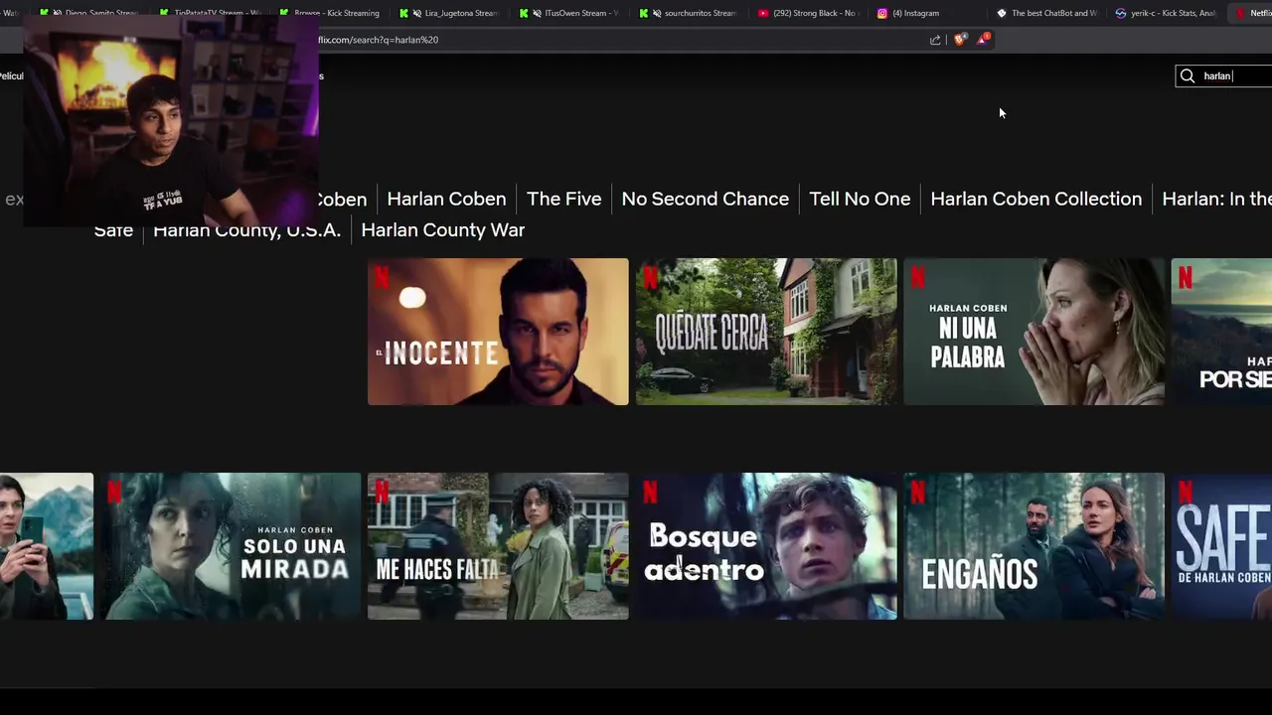1272x715 pixels.
Task: Switch to the ITusOwen Stream tab
Action: tap(571, 13)
